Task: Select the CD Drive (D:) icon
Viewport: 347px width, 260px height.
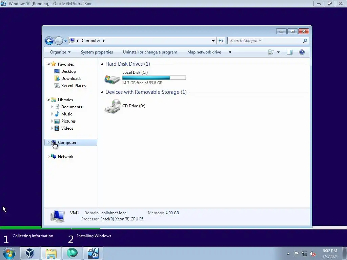Action: [x=113, y=106]
